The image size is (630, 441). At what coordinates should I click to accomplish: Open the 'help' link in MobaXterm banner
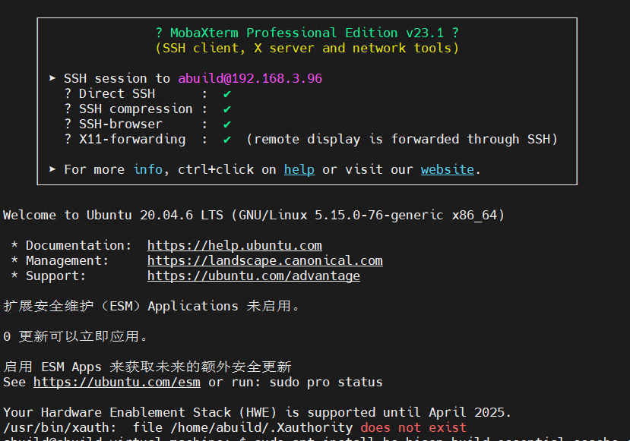pos(299,169)
